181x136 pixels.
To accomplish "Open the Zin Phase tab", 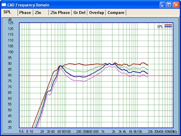I will 60,12.
